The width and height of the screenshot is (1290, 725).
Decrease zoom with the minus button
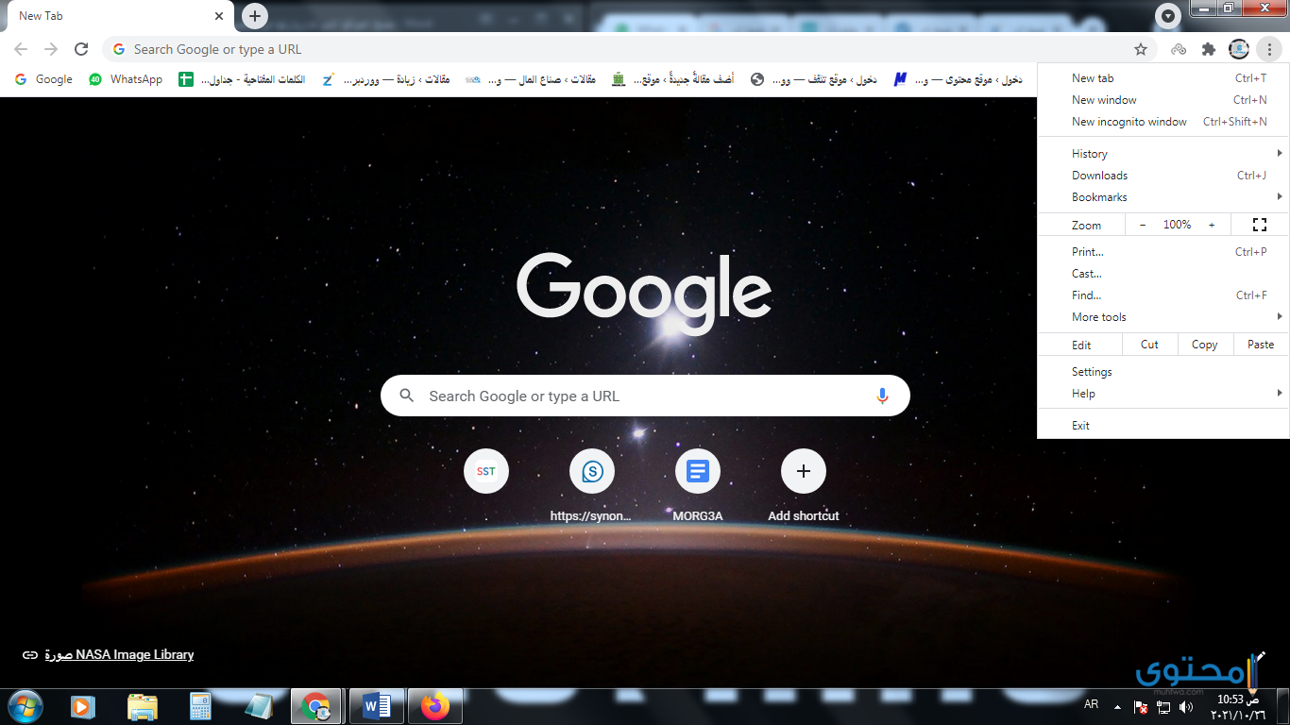tap(1143, 225)
